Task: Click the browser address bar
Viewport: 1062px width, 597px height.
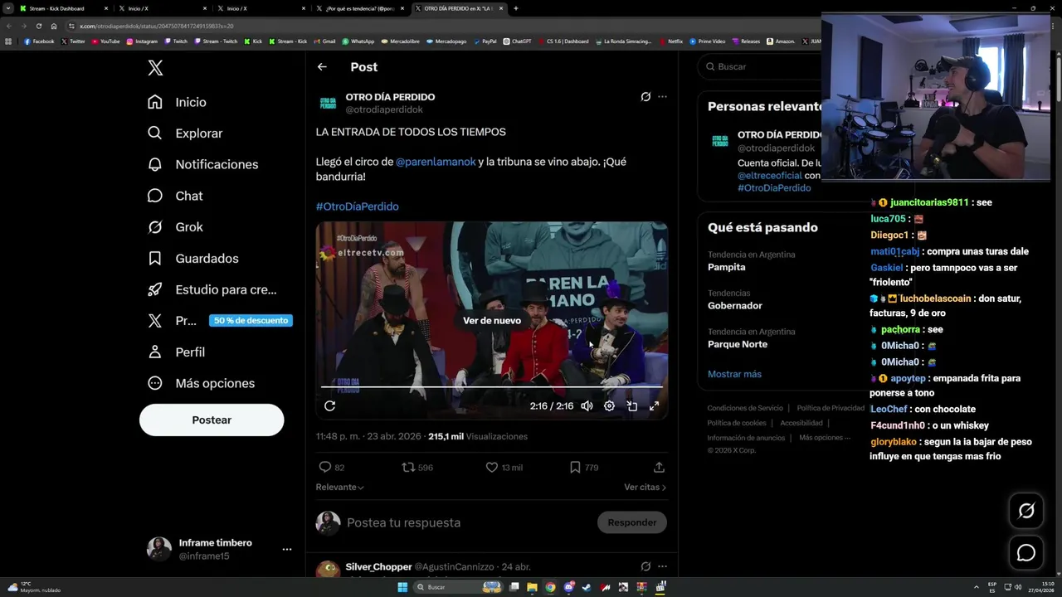Action: click(x=440, y=26)
